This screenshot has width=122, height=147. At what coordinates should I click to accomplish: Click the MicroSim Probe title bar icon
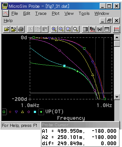click(x=5, y=6)
